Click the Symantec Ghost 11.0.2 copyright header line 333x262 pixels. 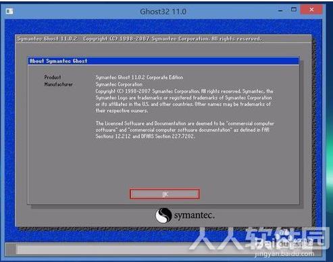(x=139, y=38)
